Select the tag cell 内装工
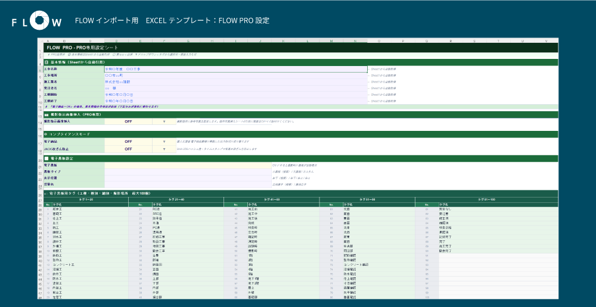This screenshot has width=596, height=307. (90, 287)
